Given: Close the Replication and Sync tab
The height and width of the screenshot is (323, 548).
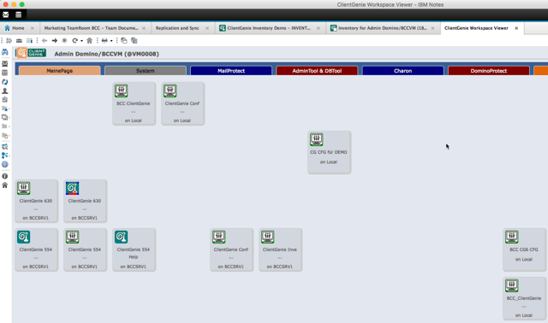Looking at the screenshot, I should point(207,28).
